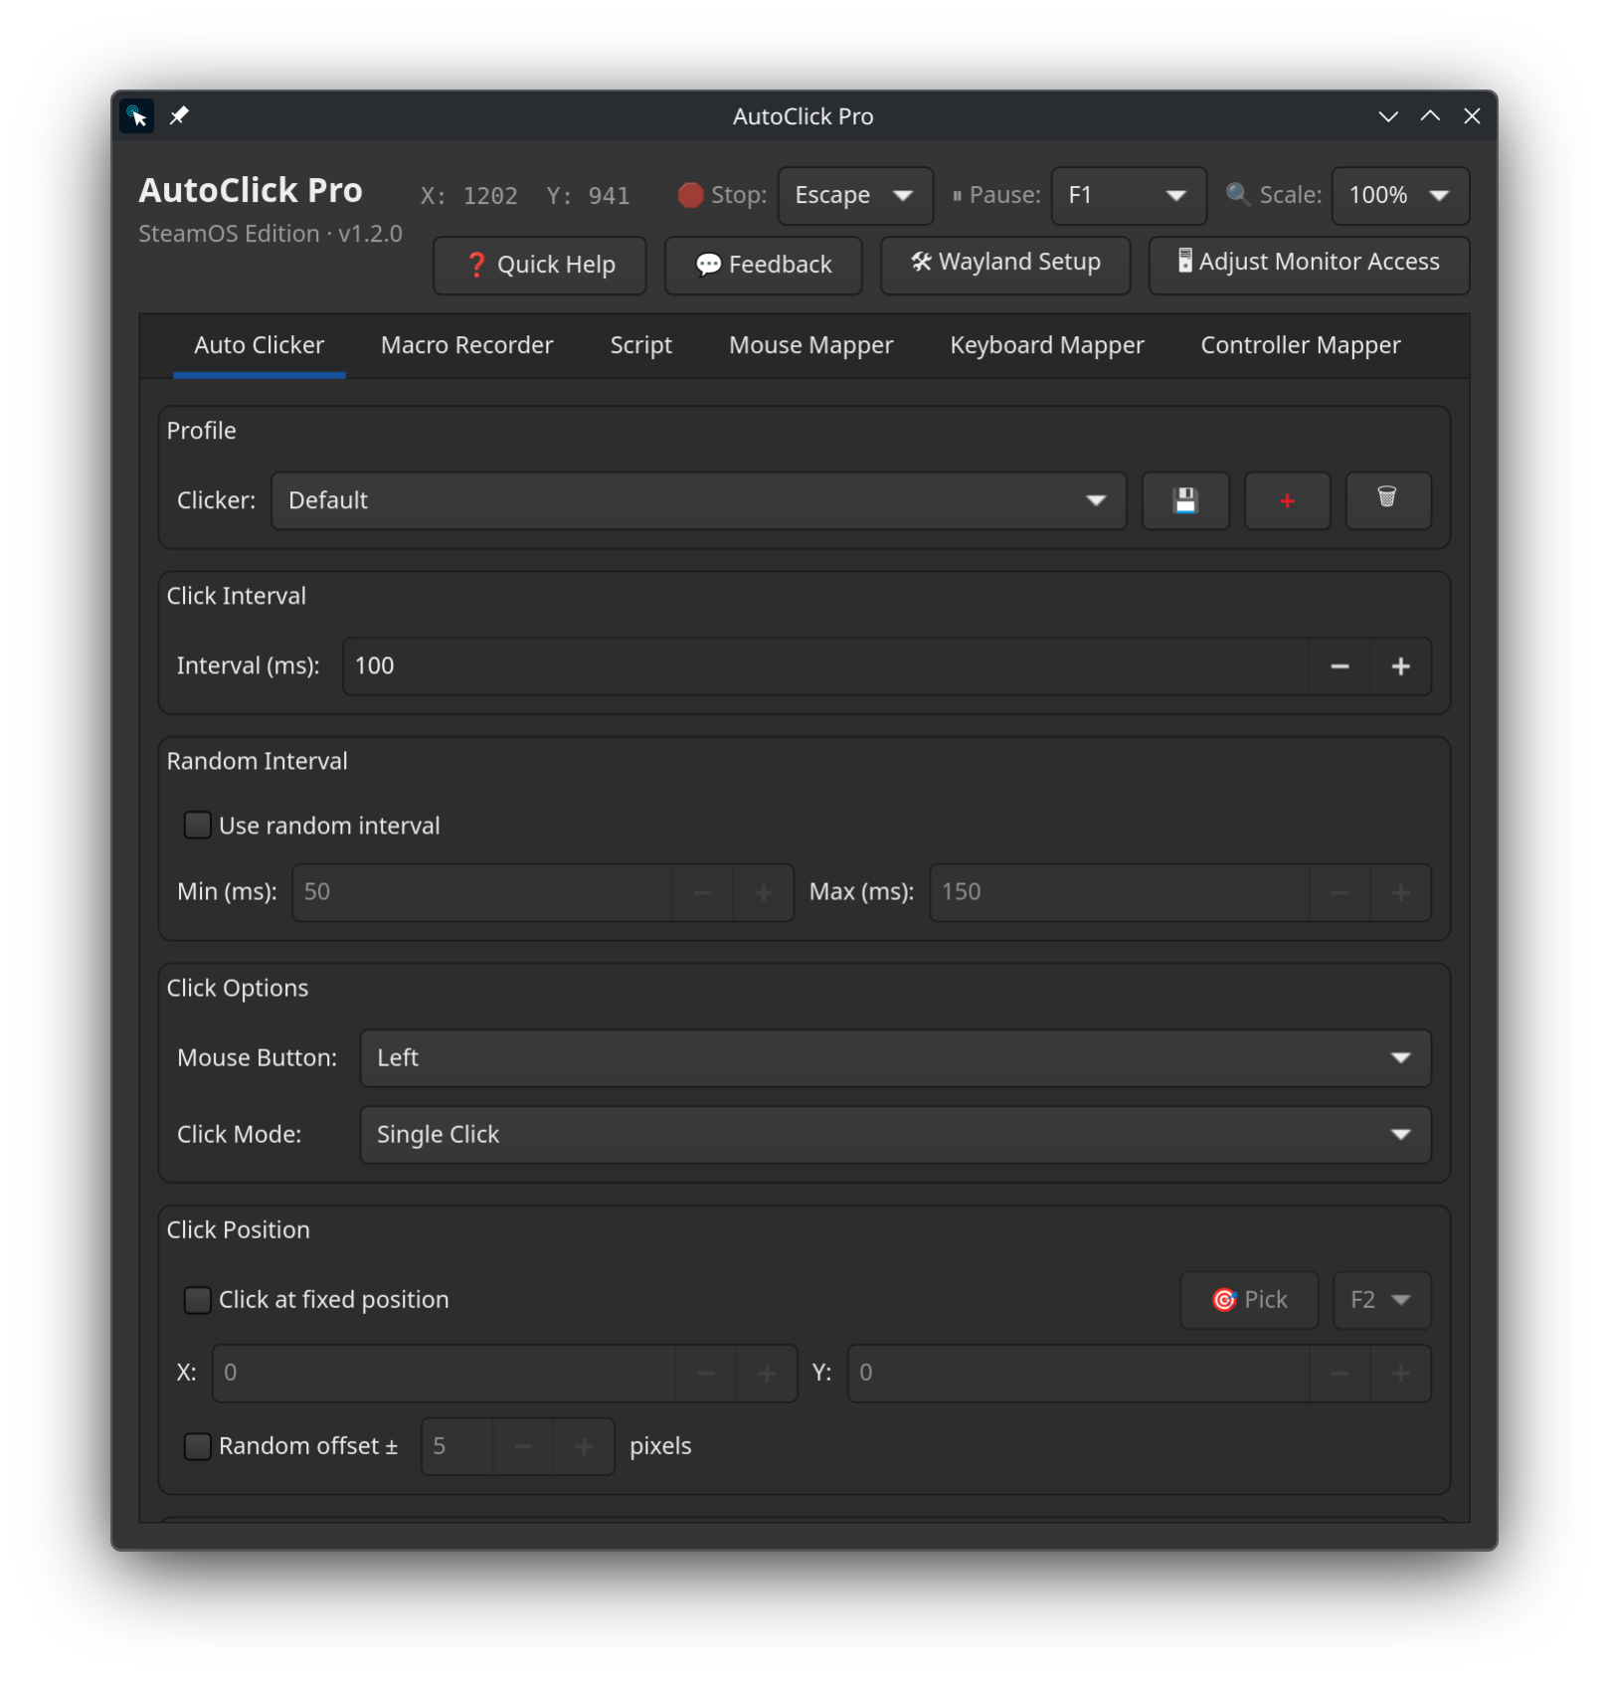Click the 'SteamOS Edition · v1.2.0' text
Screen dimensions: 1610x1684
click(x=270, y=234)
